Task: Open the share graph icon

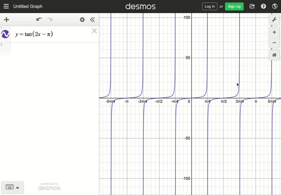Action: (x=252, y=6)
